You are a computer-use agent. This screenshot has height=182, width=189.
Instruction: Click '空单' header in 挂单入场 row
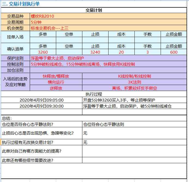point(69,34)
